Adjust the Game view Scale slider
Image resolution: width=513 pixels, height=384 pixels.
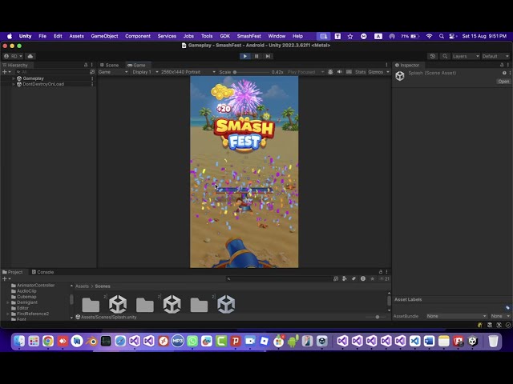pos(251,72)
